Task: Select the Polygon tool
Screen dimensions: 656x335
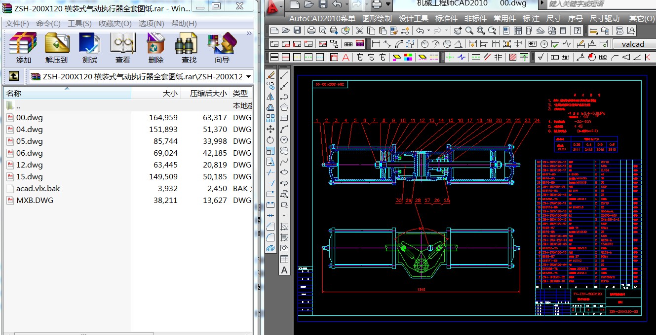Action: coord(284,107)
